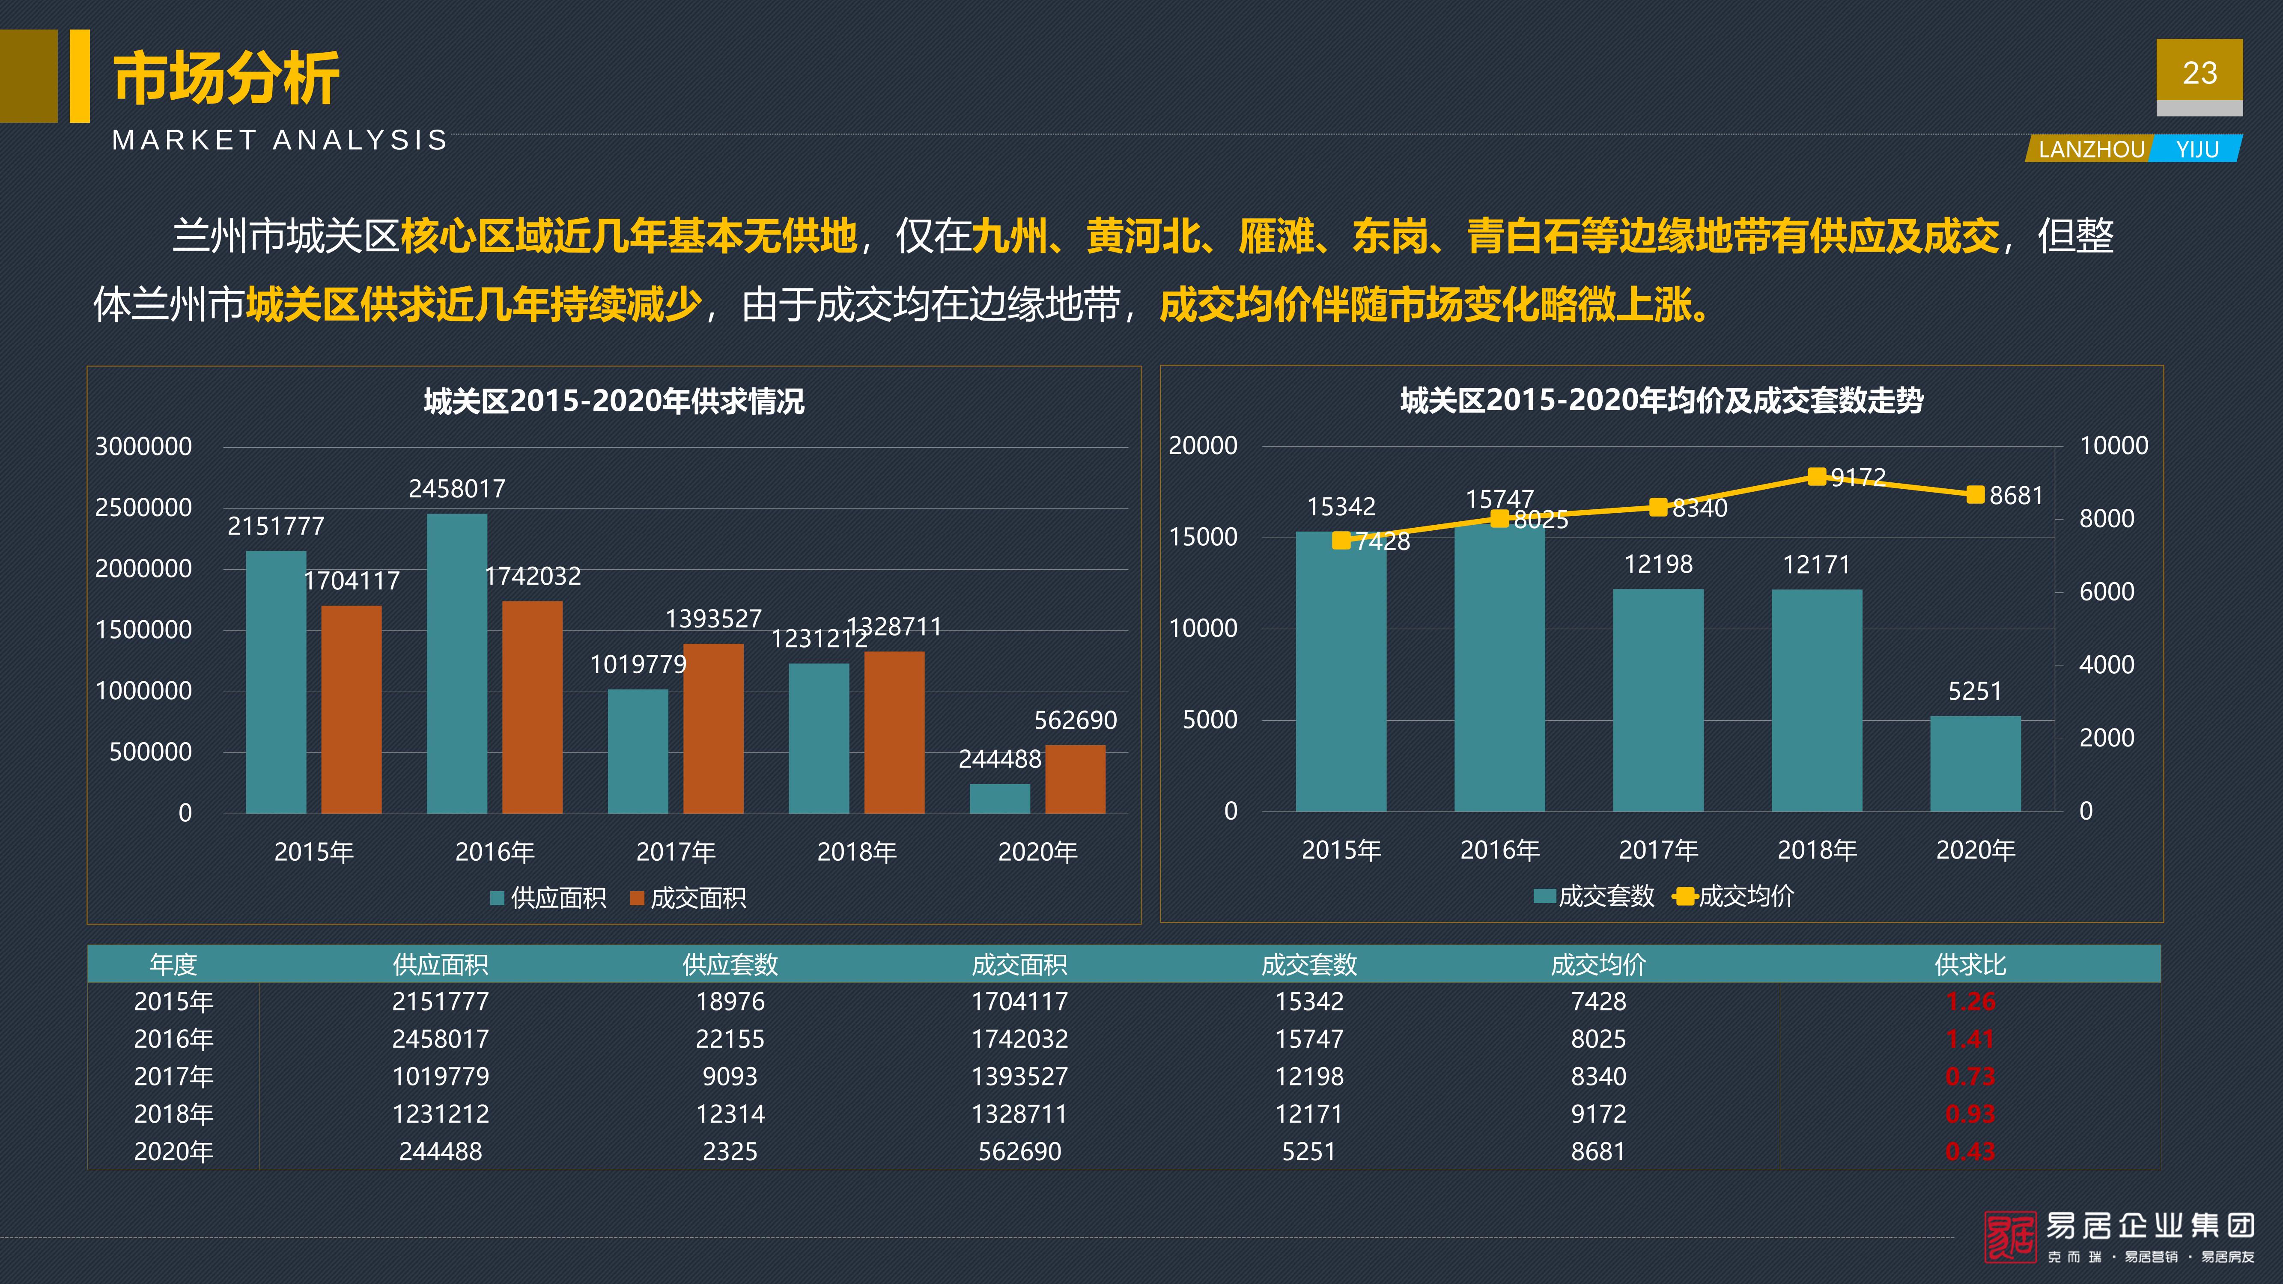Click chart title 城关区2015-2020年均价及成交套数走势
Image resolution: width=2283 pixels, height=1284 pixels.
coord(1662,401)
